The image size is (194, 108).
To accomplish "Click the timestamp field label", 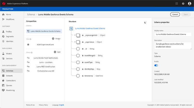I will pos(88,76).
